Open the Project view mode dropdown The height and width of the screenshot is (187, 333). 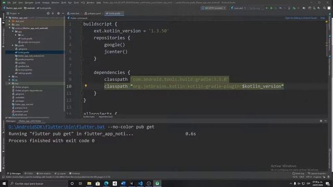tap(14, 14)
